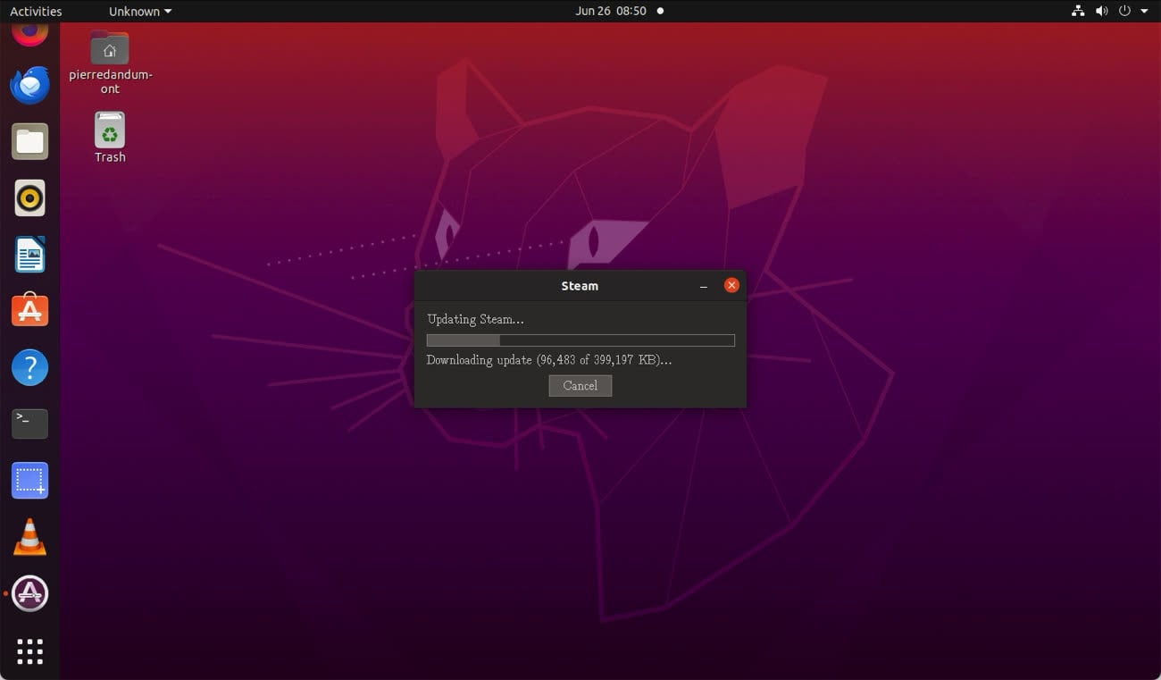Image resolution: width=1161 pixels, height=680 pixels.
Task: Click the power icon in top bar
Action: [x=1124, y=12]
